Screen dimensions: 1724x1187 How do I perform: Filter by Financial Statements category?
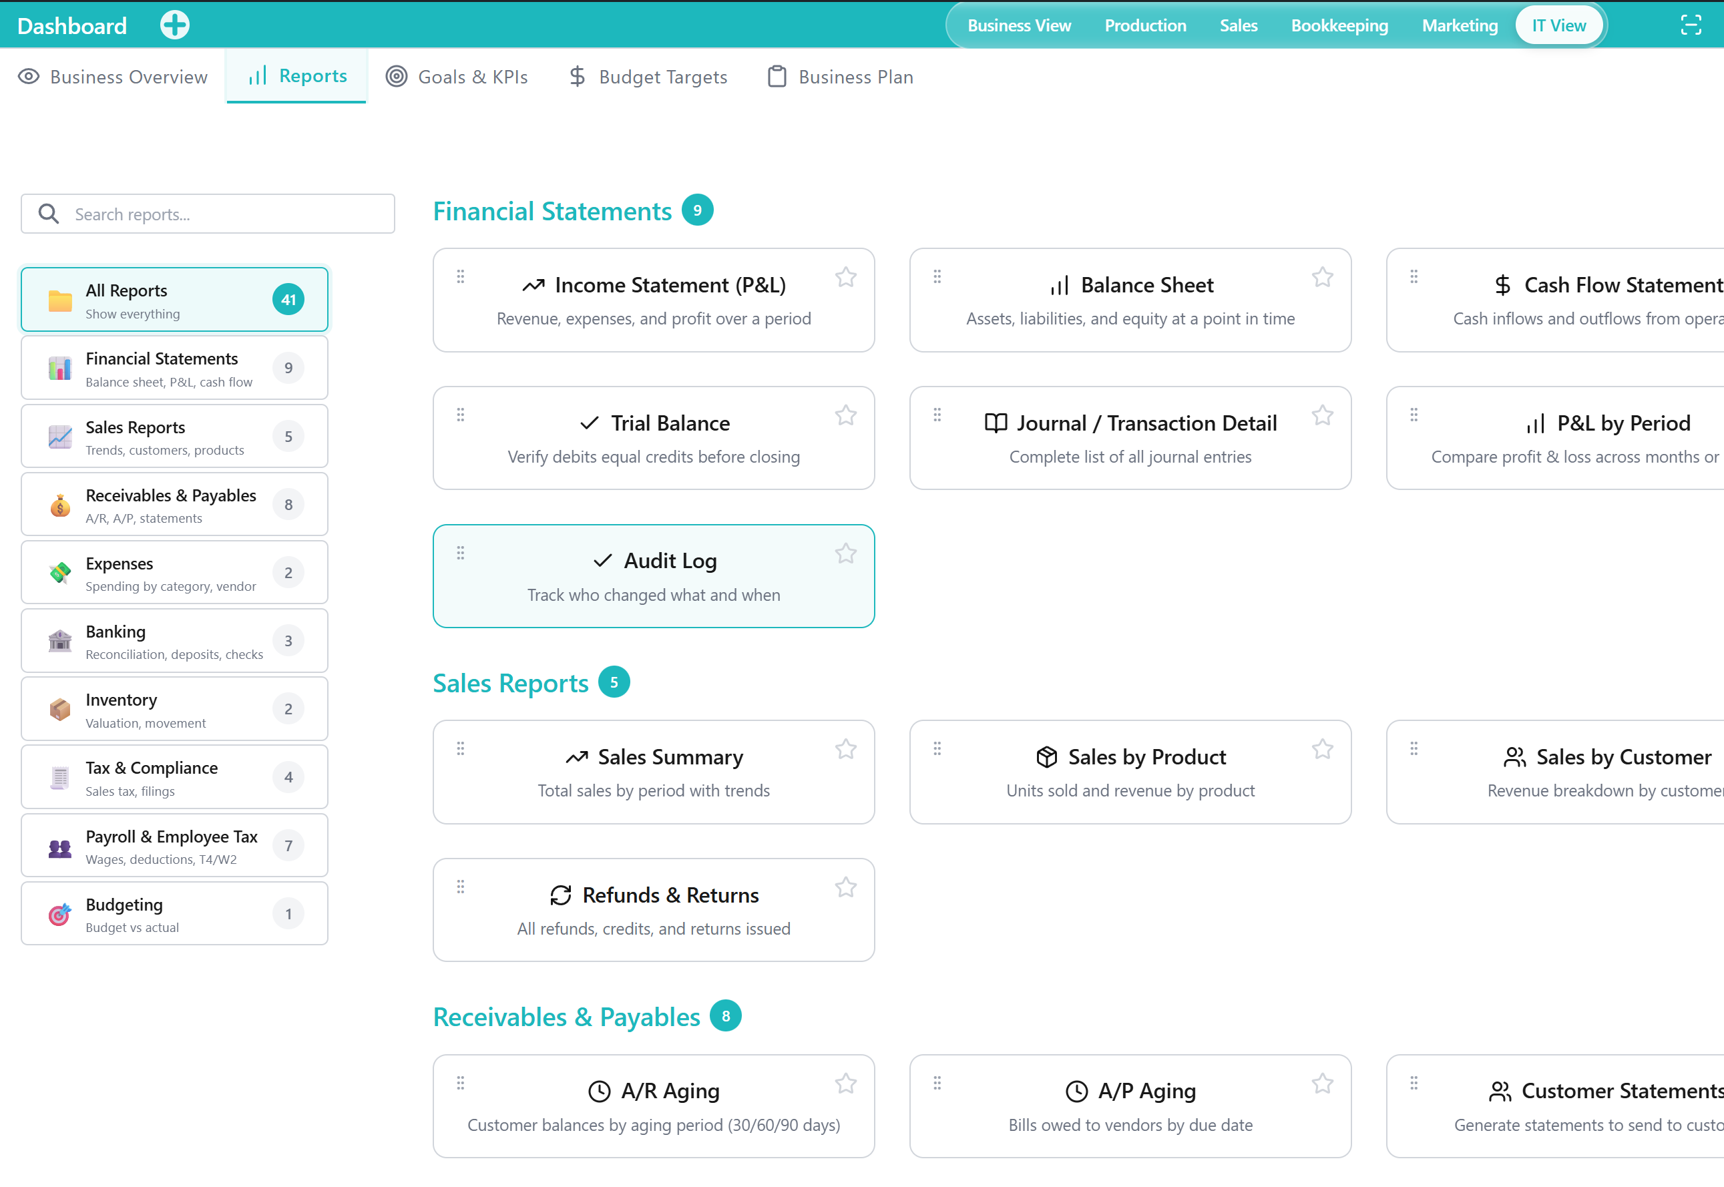174,368
